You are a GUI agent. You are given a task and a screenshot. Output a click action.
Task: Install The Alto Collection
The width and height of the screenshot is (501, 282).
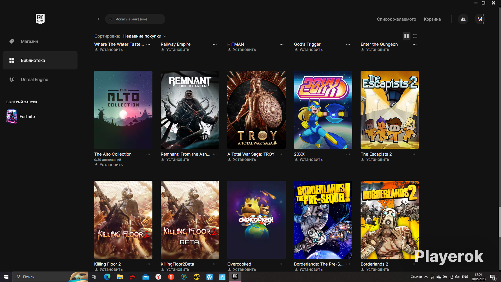(108, 165)
